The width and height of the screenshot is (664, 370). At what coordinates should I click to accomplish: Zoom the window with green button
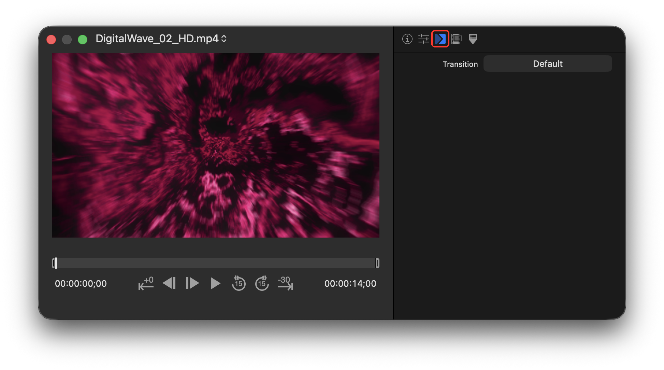(x=83, y=40)
